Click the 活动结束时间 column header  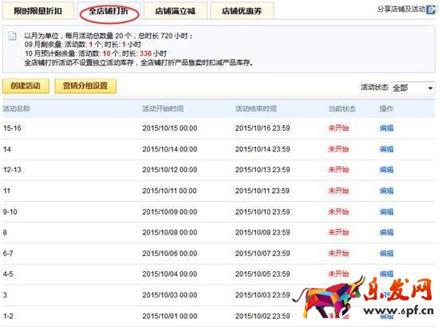(256, 108)
